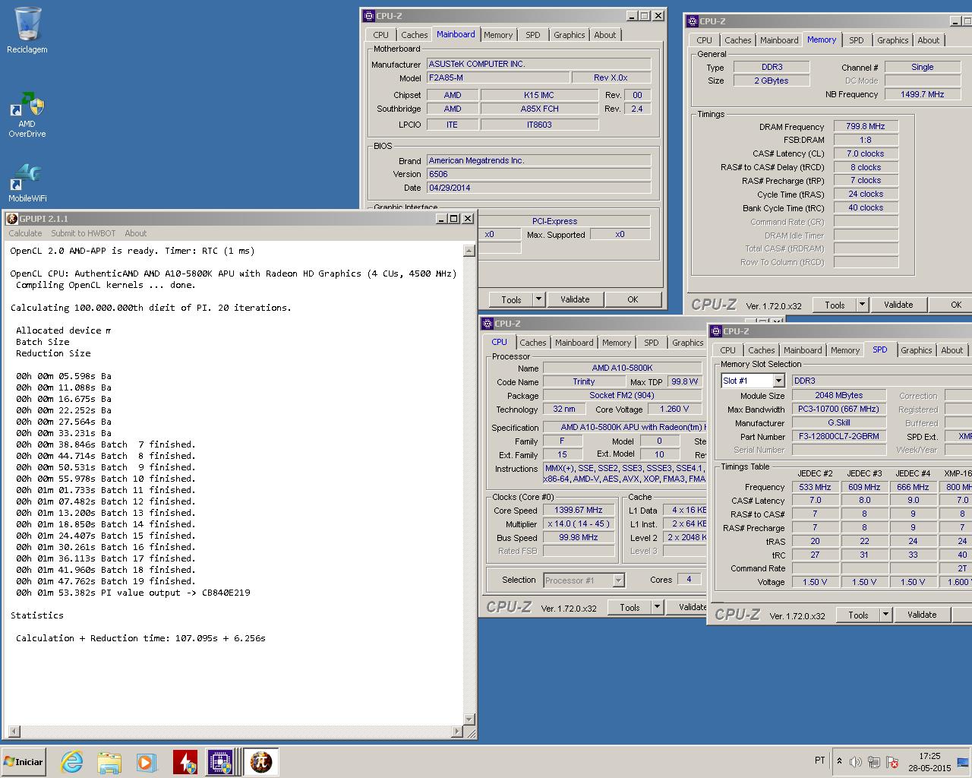Click OK in the Mainboard CPU-Z window
This screenshot has height=778, width=972.
(x=633, y=299)
